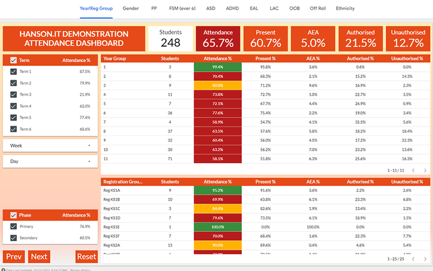The height and width of the screenshot is (271, 433).
Task: Open the PP tab
Action: click(x=154, y=8)
